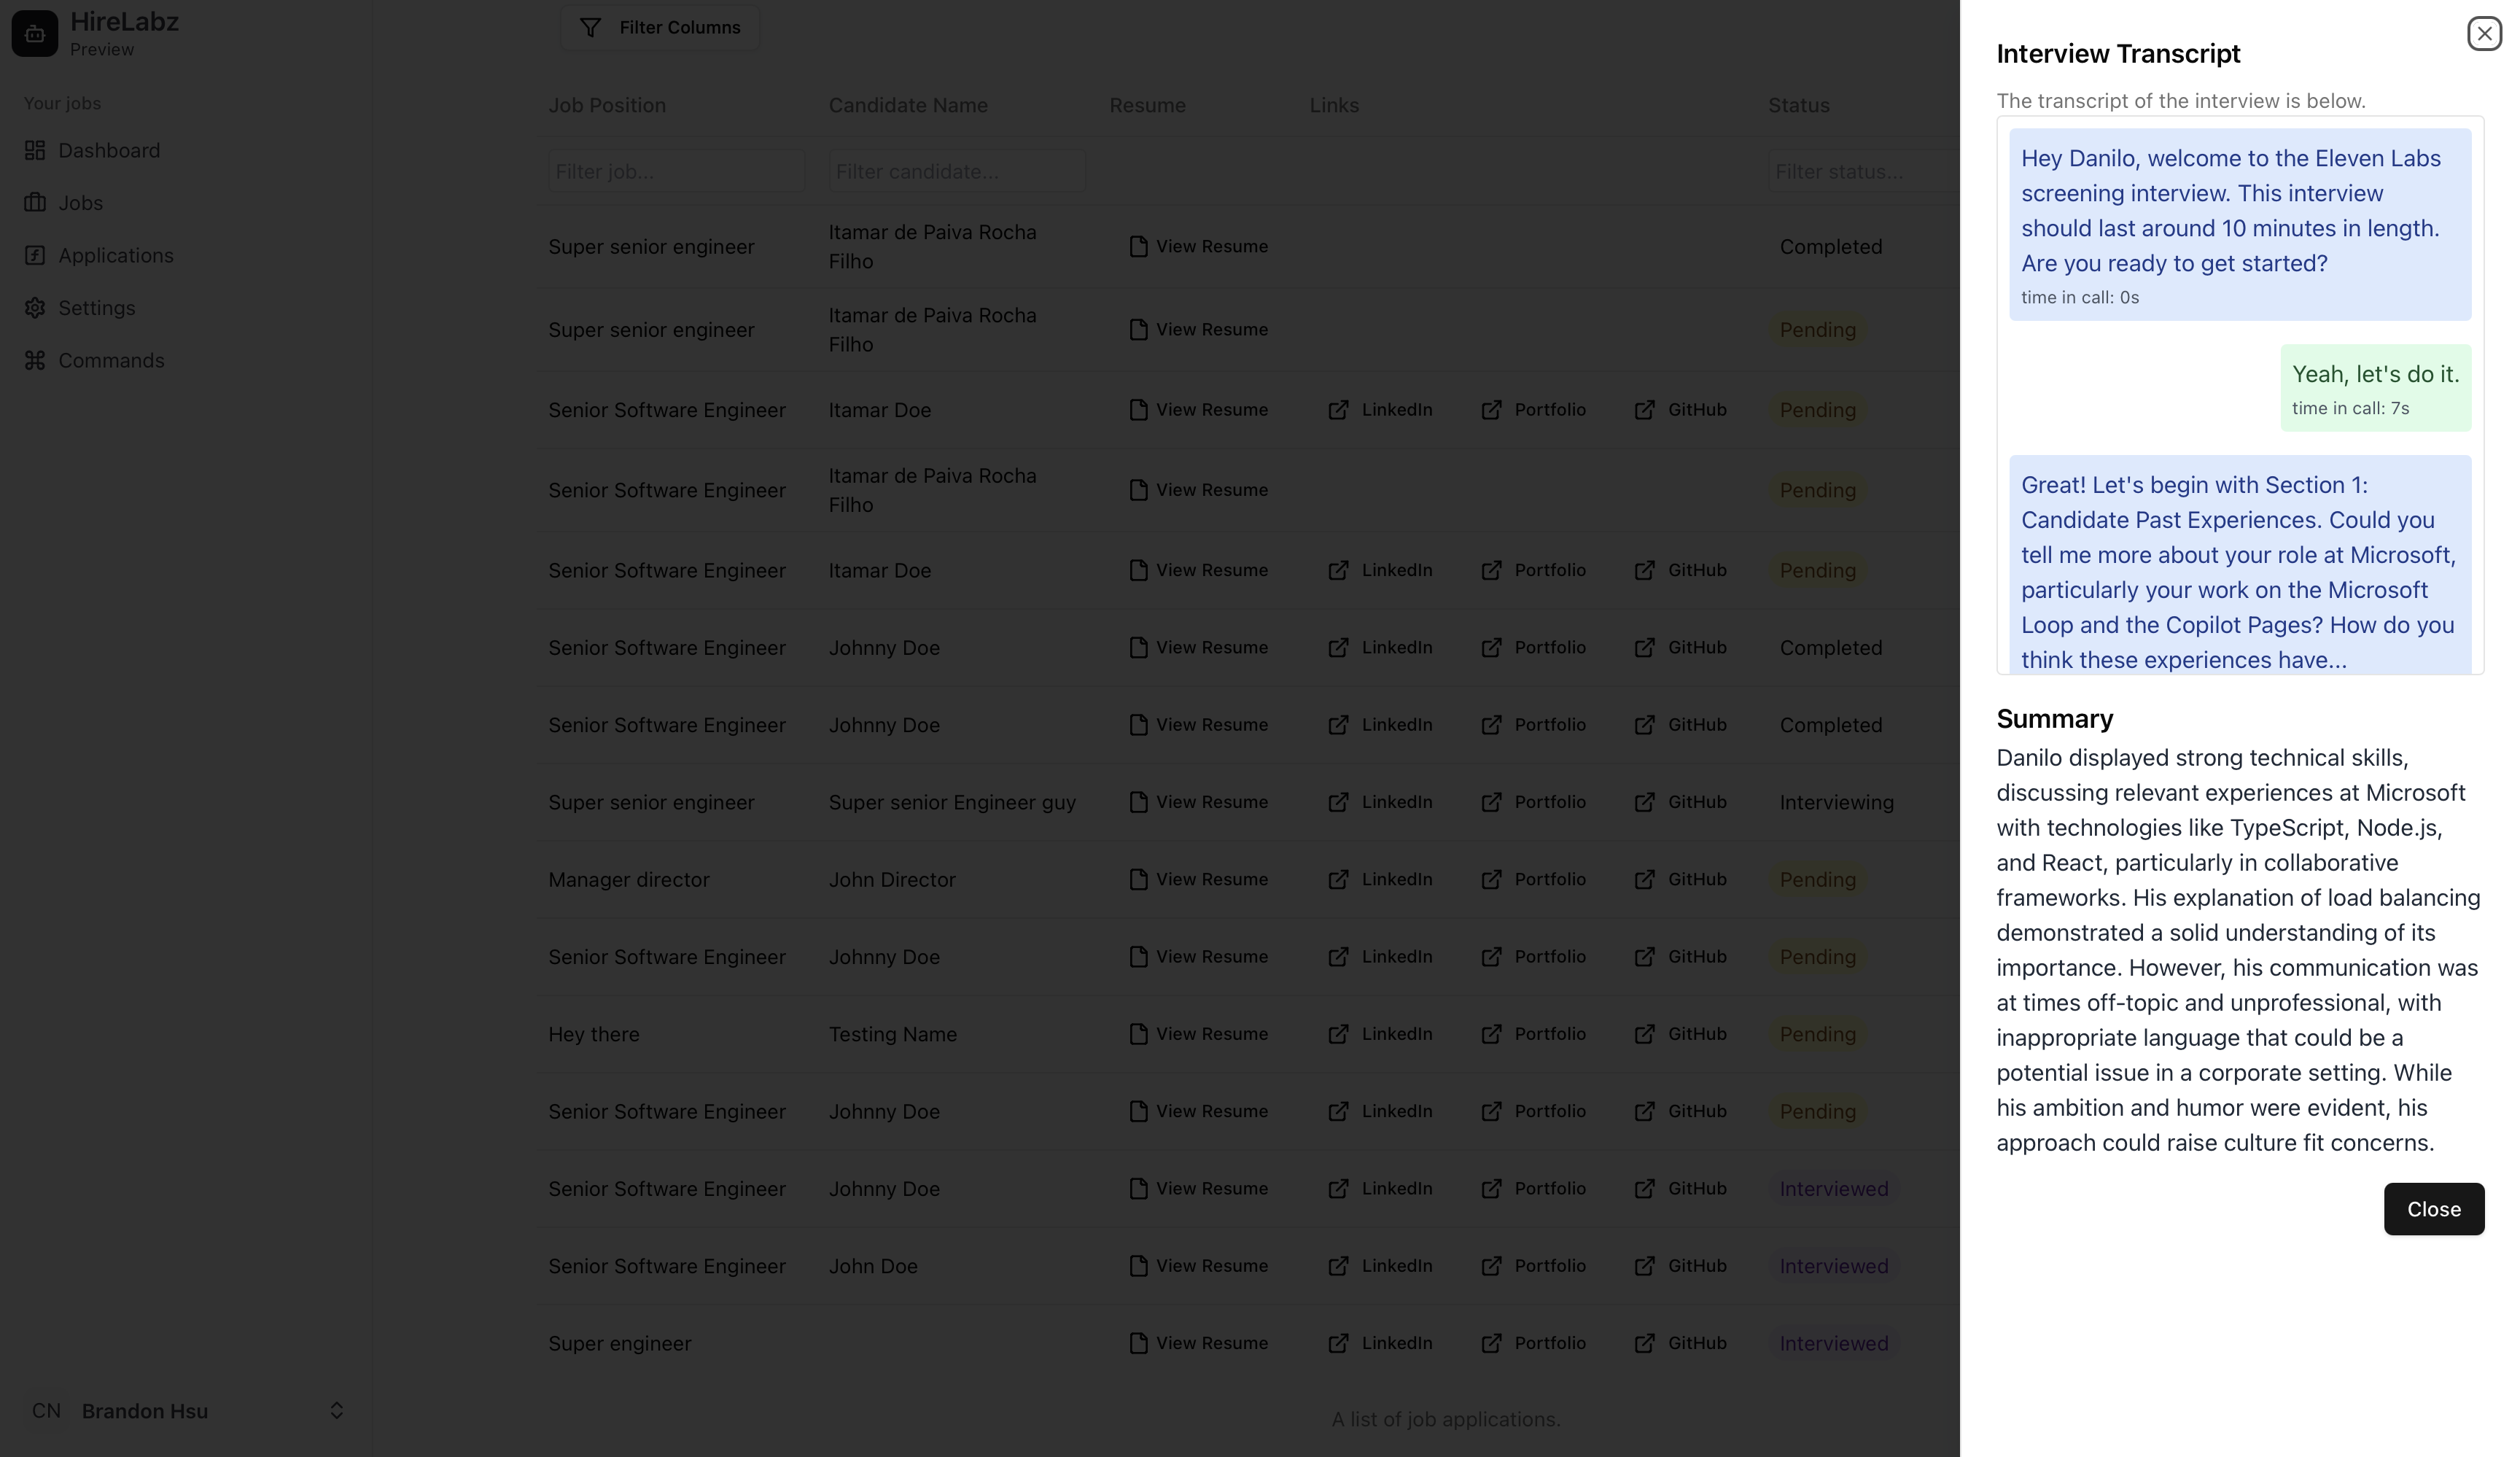Click LinkedIn icon link for Itamar Doe
The image size is (2520, 1457).
tap(1338, 410)
